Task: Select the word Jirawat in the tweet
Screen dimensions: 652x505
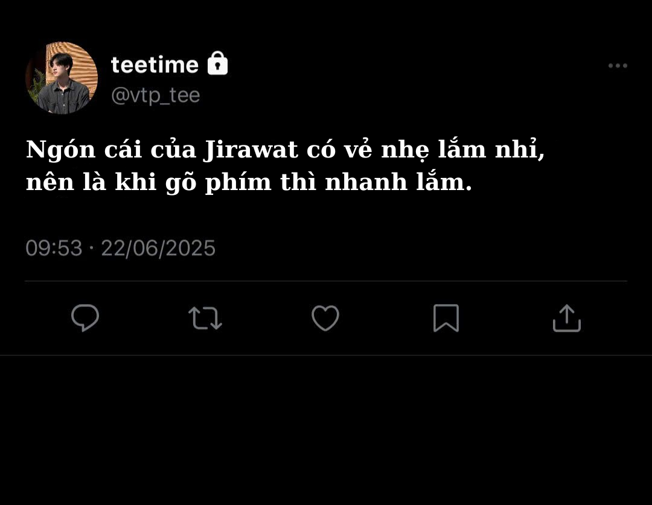Action: tap(251, 150)
